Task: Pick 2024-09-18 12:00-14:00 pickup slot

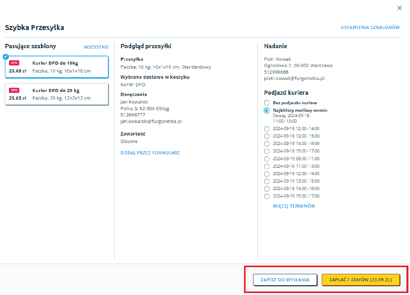Action: point(267,128)
